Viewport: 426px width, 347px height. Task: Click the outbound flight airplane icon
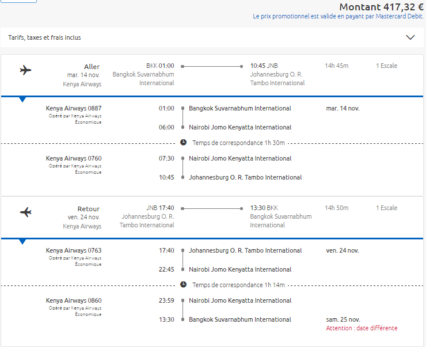(25, 70)
